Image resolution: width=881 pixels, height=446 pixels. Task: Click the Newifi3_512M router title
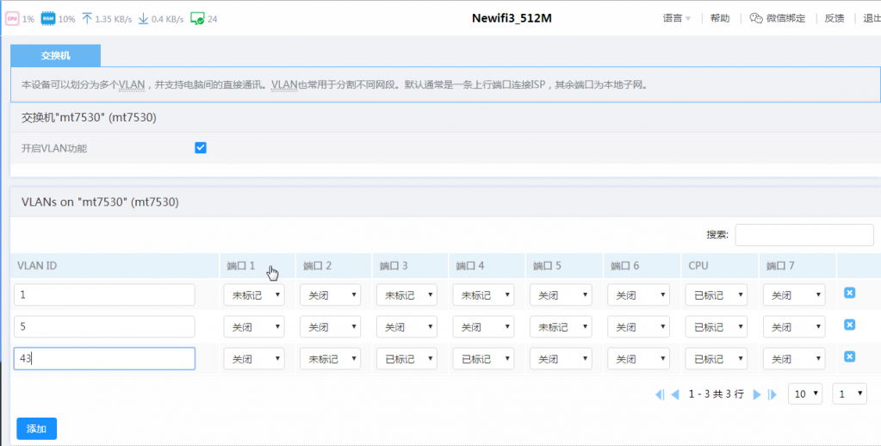pyautogui.click(x=512, y=18)
